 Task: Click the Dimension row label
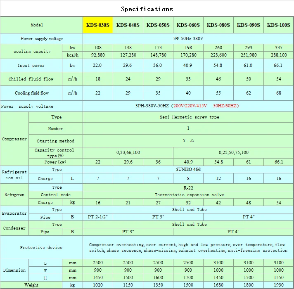coord(14,270)
